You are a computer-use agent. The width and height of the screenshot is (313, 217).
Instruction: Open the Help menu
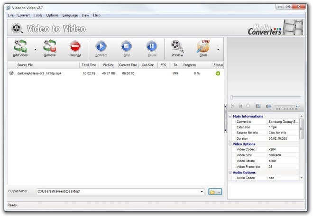(97, 15)
